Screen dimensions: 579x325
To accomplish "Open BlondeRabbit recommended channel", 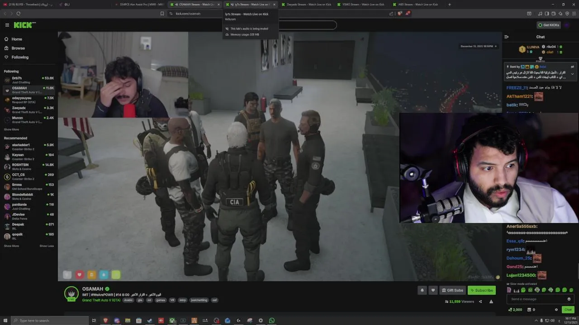I will pos(29,196).
